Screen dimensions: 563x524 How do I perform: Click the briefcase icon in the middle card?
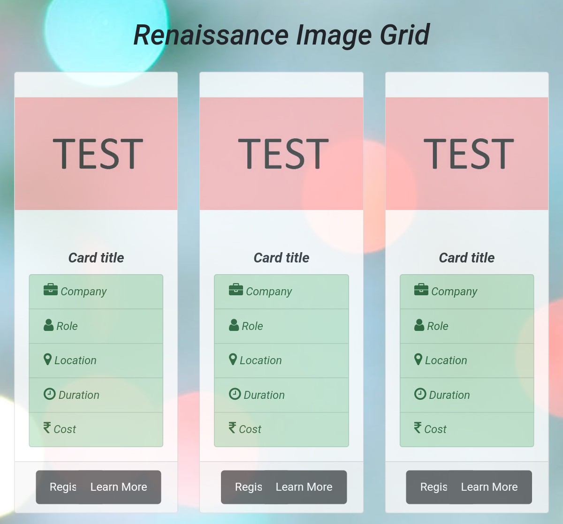236,290
